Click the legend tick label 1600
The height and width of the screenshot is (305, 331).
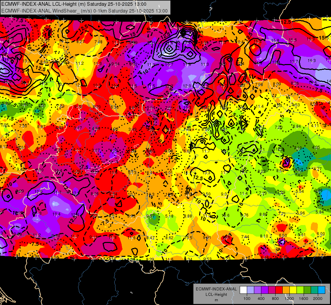[304, 299]
